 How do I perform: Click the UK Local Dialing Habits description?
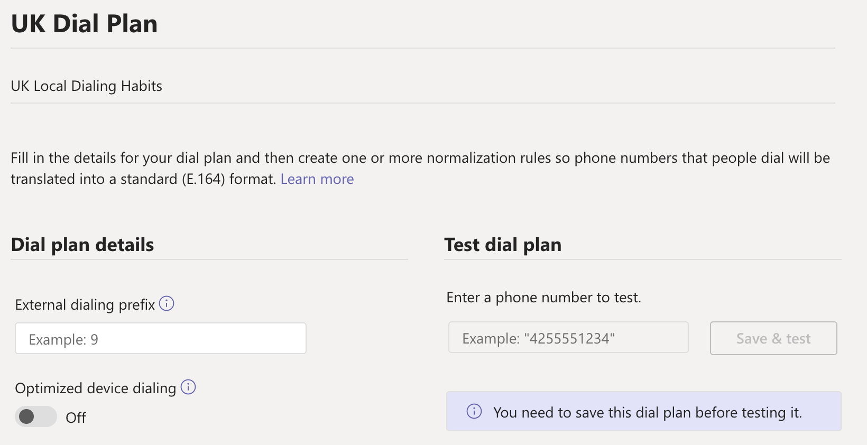87,86
